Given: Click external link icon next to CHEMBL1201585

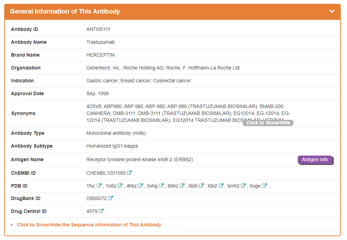Looking at the screenshot, I should coord(129,173).
